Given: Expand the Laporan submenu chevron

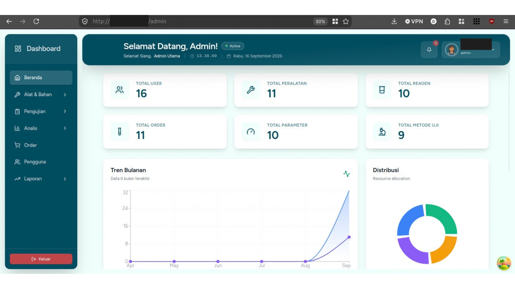Looking at the screenshot, I should pos(65,179).
